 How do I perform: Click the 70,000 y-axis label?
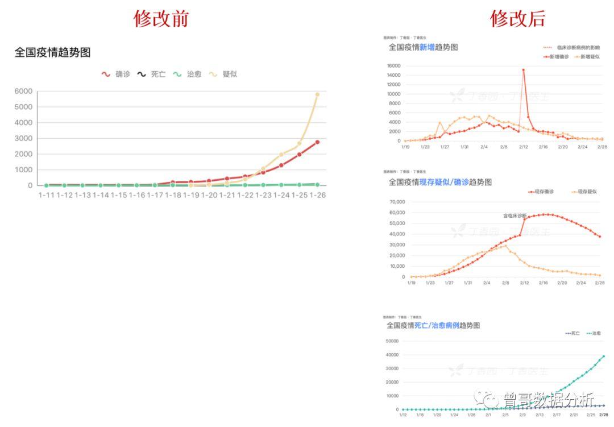pyautogui.click(x=397, y=202)
